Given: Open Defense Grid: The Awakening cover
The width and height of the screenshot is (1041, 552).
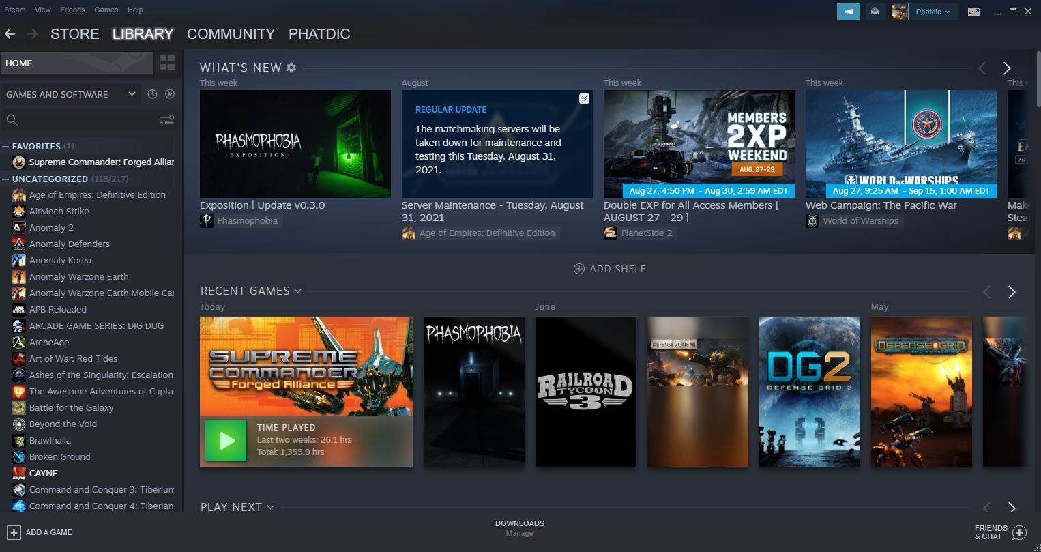Looking at the screenshot, I should [x=922, y=392].
